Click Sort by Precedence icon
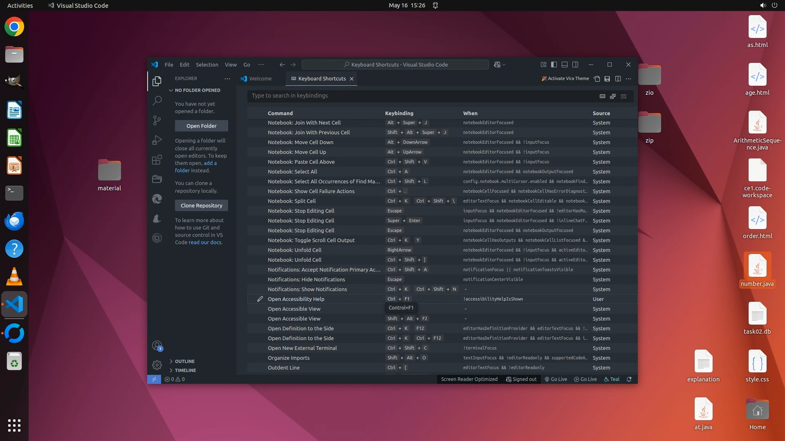Screen dimensions: 785x441 coord(613,96)
